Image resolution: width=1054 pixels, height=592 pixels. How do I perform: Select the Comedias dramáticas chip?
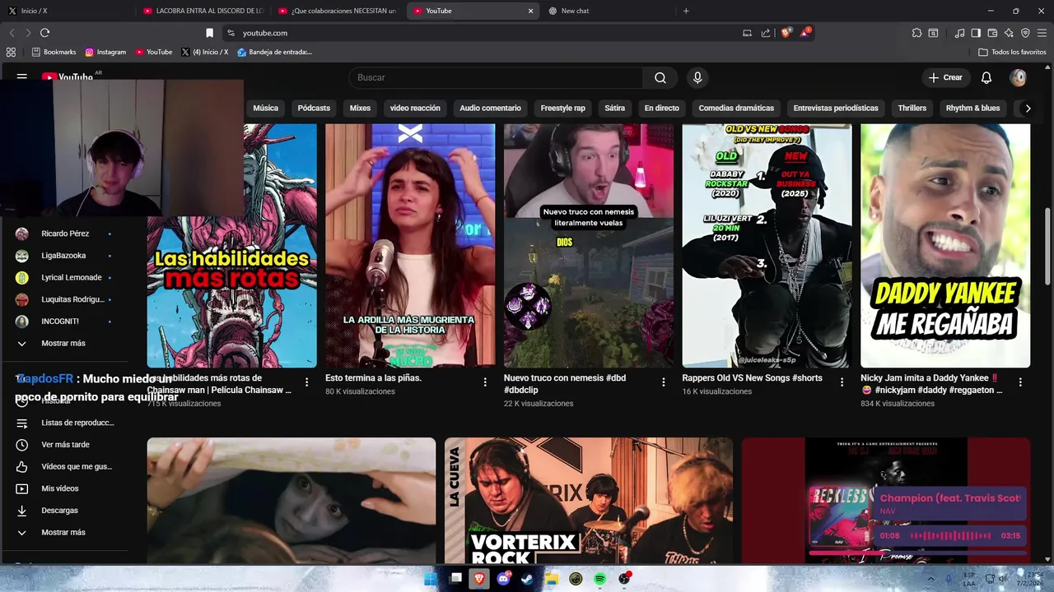(736, 108)
